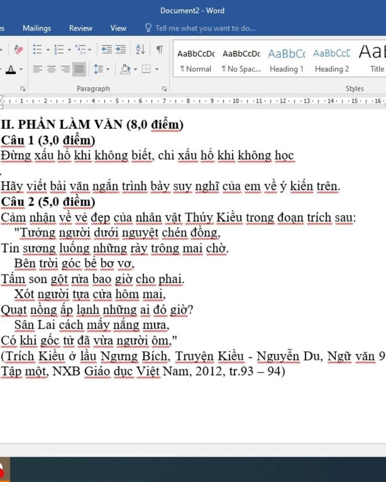
Task: Click the Tell me lightbulb icon
Action: (x=148, y=28)
